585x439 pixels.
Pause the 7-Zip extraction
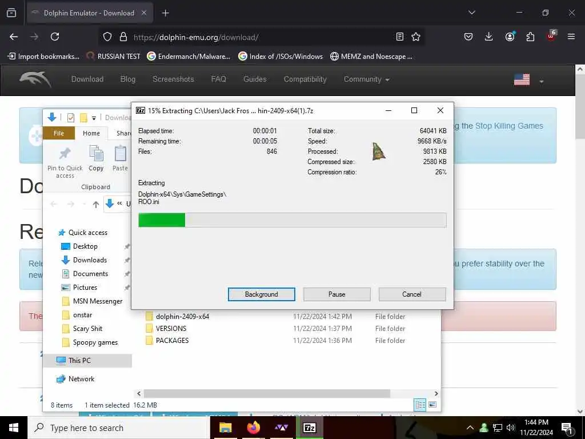coord(336,294)
